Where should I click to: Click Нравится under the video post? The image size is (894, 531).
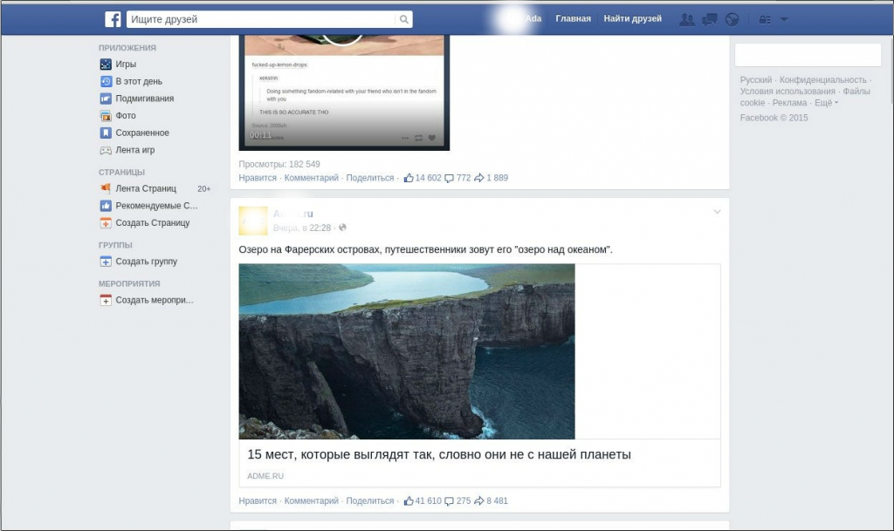(x=258, y=178)
